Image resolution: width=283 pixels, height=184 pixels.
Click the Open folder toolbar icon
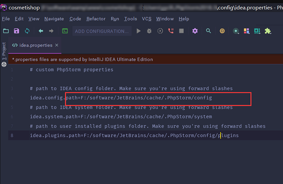(x=6, y=31)
